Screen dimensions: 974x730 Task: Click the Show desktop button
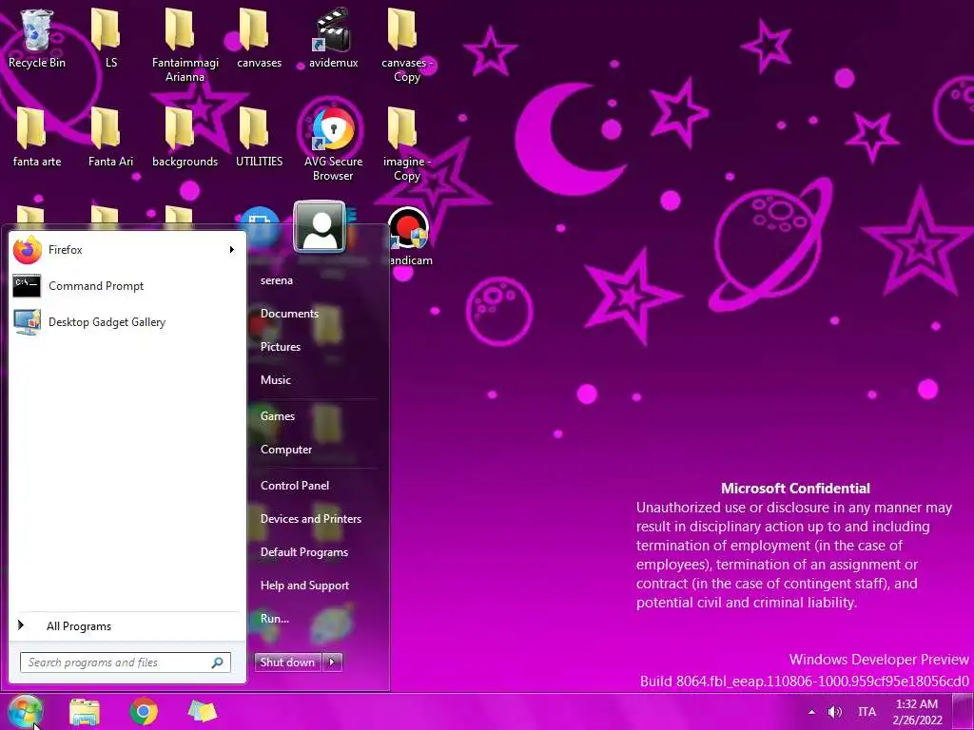[x=964, y=712]
